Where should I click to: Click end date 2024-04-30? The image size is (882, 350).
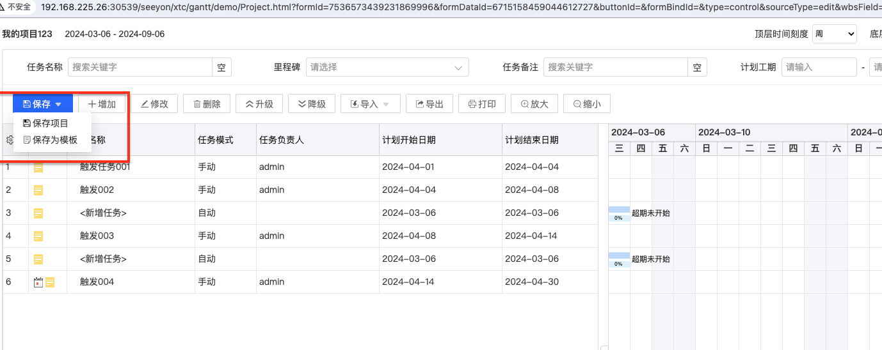(x=532, y=282)
